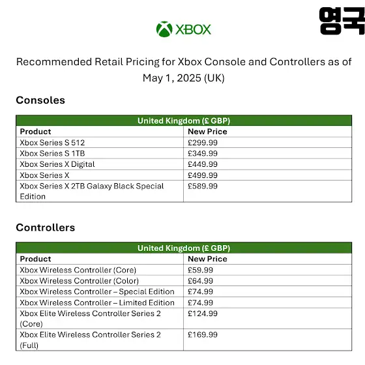
Task: Select the Xbox Series S 512 row
Action: click(184, 143)
